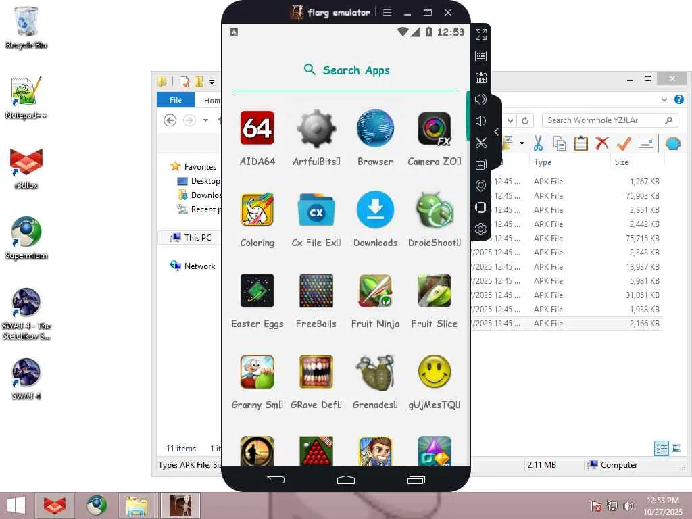Open File Explorer from the taskbar
The image size is (692, 519).
137,505
